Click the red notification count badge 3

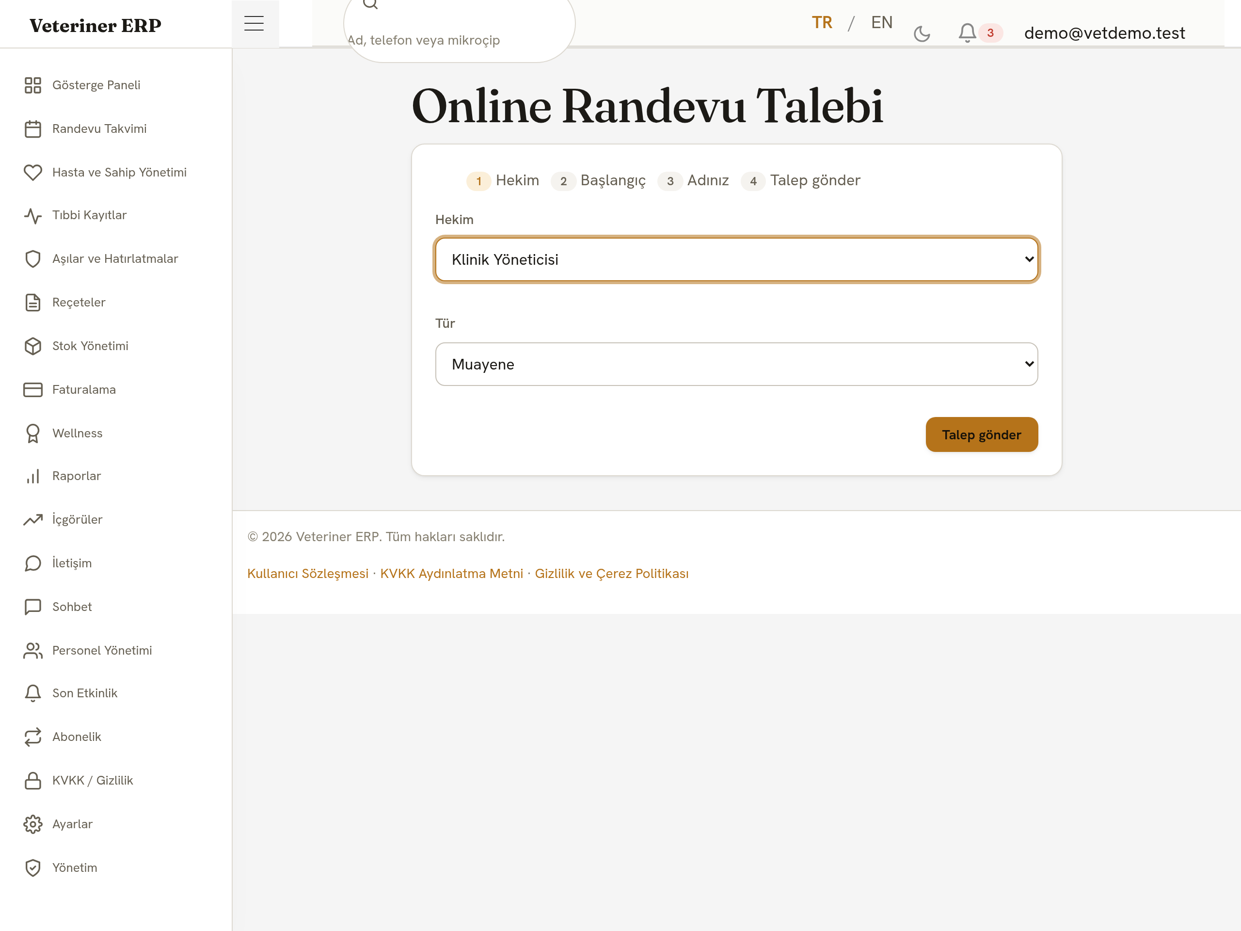click(x=990, y=33)
